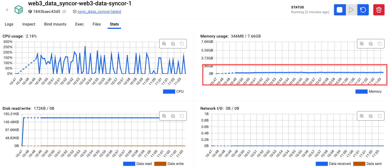The image size is (389, 168).
Task: Zoom in on the Disk read/write chart
Action: pos(164,116)
